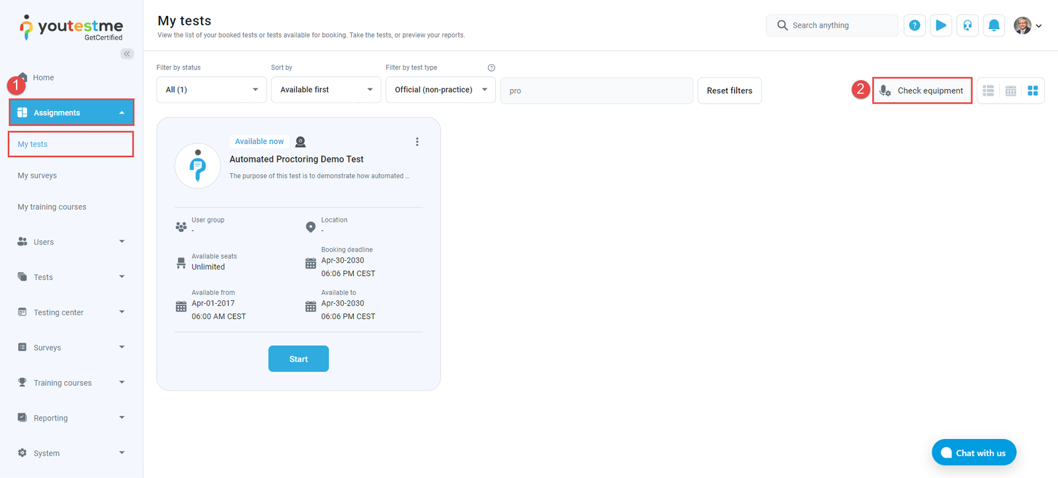Open the Filter by status dropdown
This screenshot has height=478, width=1058.
(x=211, y=90)
